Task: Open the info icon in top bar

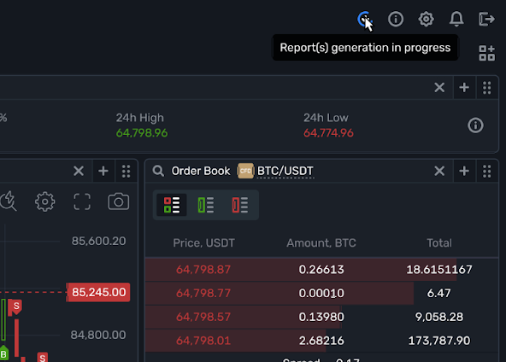Action: [x=396, y=19]
